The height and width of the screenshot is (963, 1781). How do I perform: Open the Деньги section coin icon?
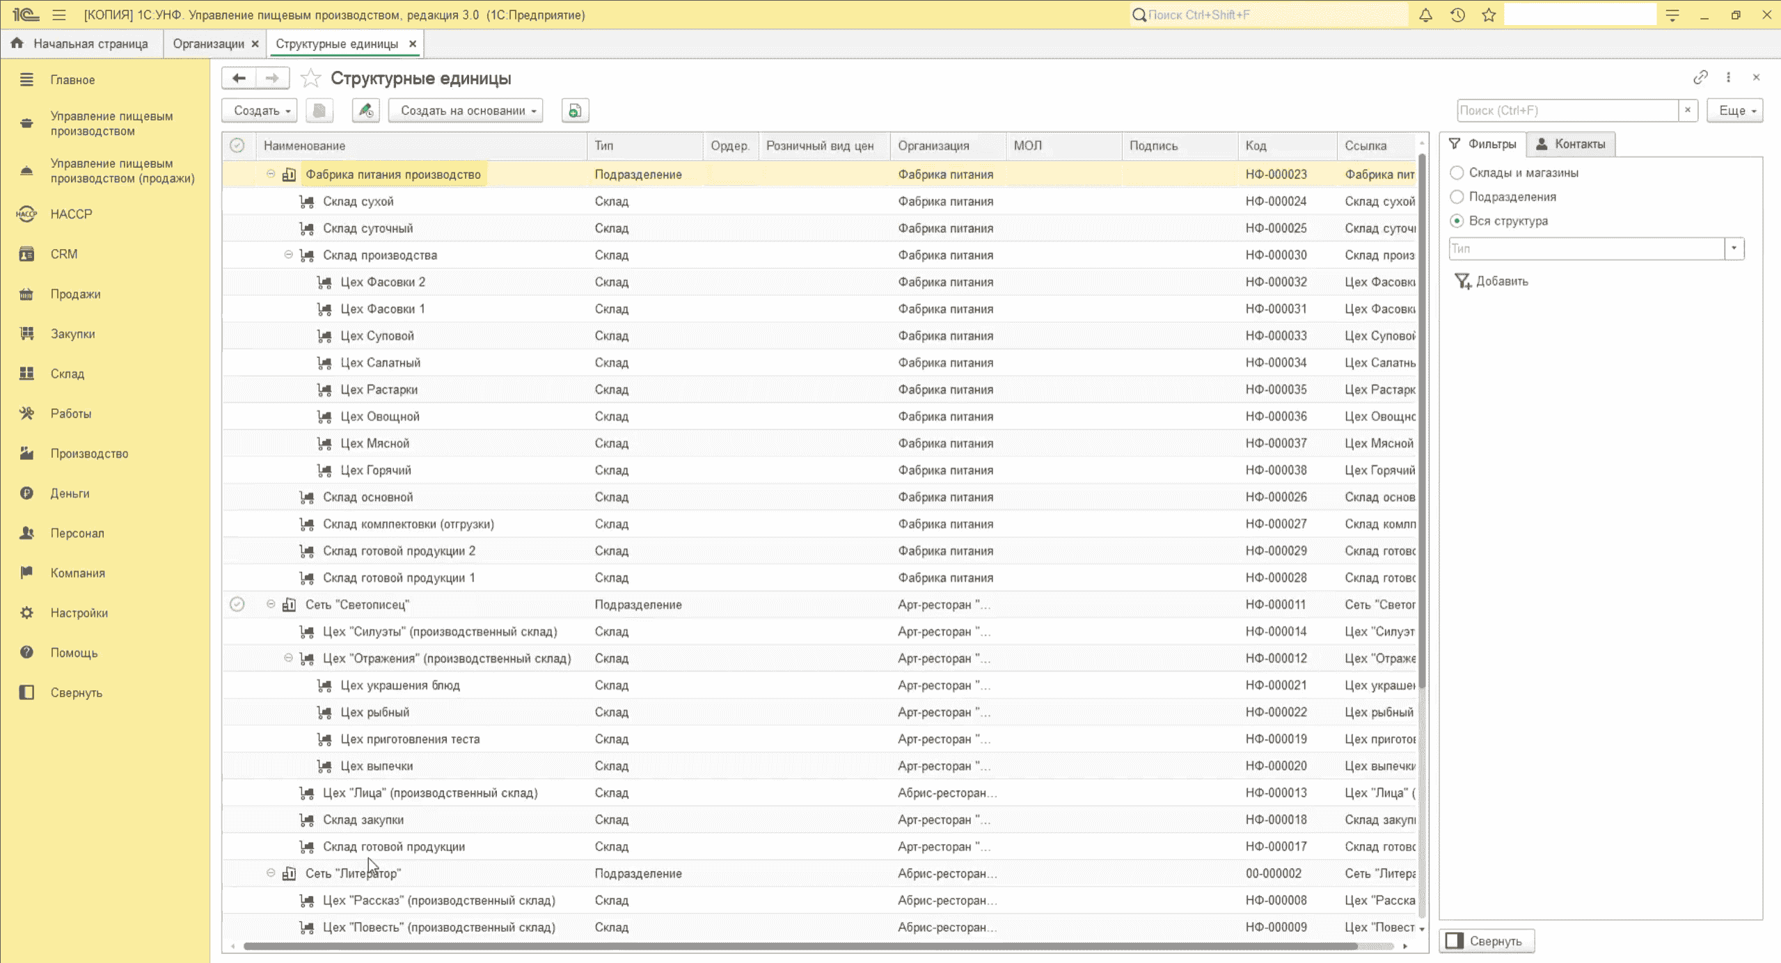pyautogui.click(x=26, y=493)
